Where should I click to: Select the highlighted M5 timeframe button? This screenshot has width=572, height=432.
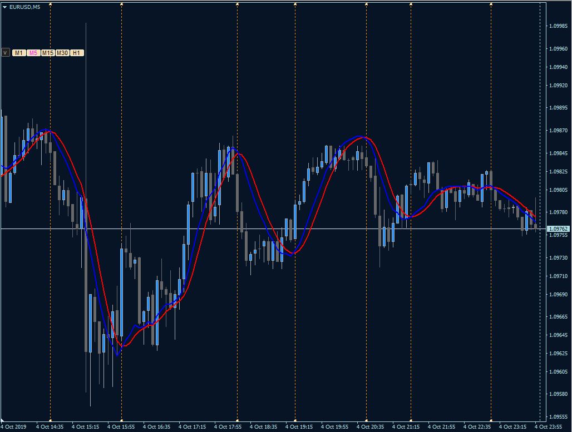(x=33, y=53)
